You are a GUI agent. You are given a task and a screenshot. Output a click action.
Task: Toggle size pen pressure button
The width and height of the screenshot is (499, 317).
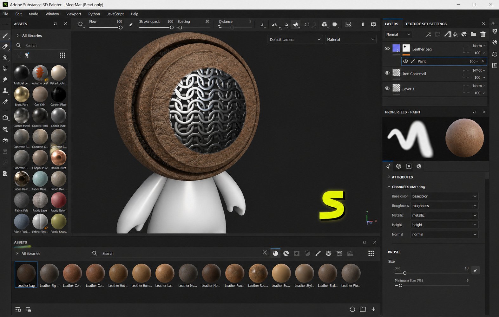475,270
